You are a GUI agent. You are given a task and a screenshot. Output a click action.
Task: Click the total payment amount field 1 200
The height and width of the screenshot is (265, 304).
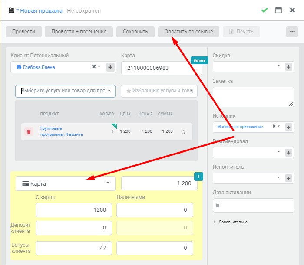(159, 183)
